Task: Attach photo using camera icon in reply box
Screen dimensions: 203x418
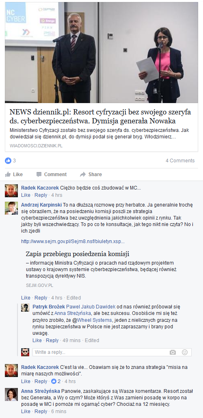Action: (x=173, y=352)
